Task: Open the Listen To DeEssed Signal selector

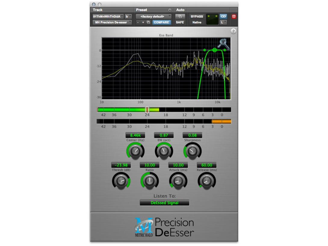Action: 164,203
